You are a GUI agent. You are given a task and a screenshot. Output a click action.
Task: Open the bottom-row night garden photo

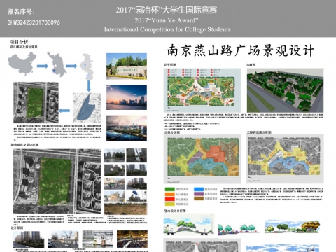coord(132,239)
